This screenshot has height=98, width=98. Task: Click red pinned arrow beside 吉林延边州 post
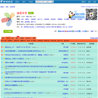(2, 55)
